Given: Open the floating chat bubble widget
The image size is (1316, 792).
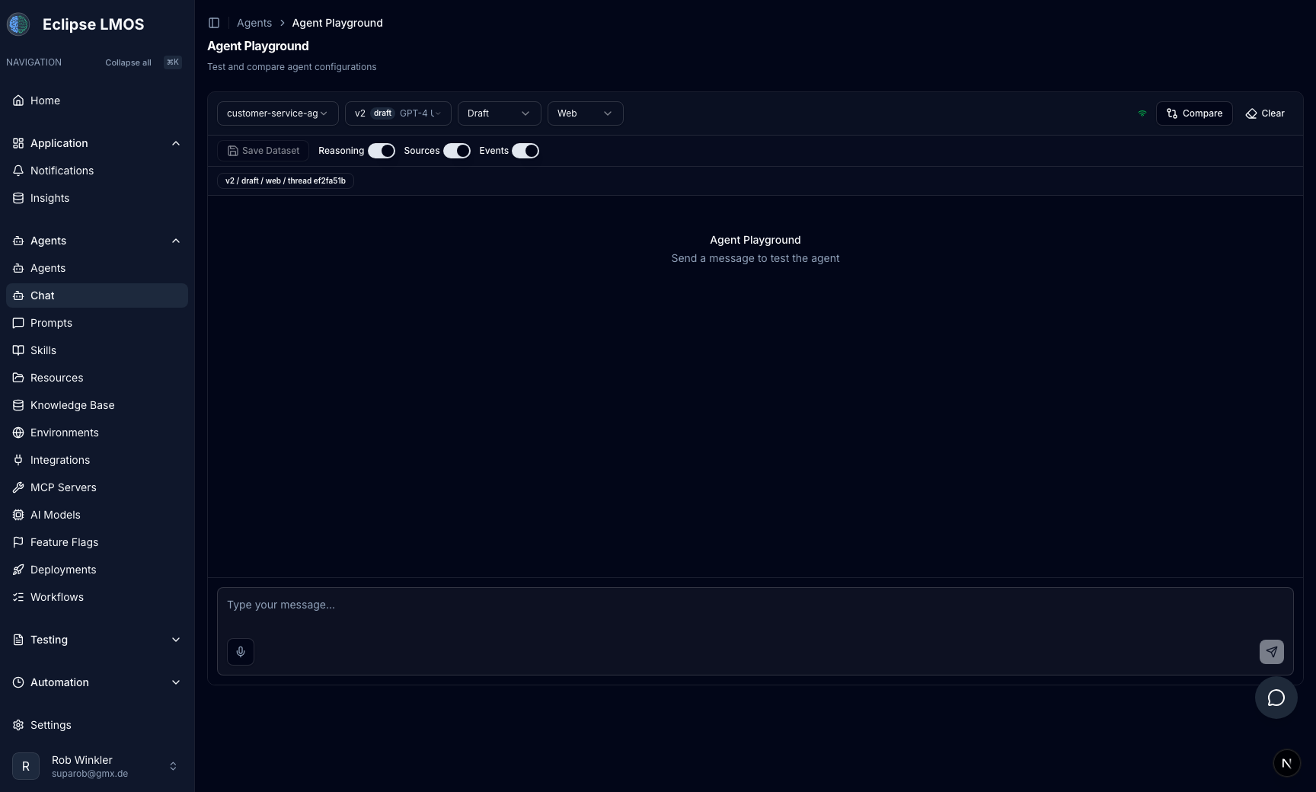Looking at the screenshot, I should click(1276, 698).
